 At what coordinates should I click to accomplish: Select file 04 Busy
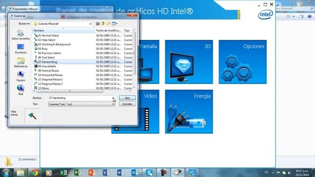43,49
